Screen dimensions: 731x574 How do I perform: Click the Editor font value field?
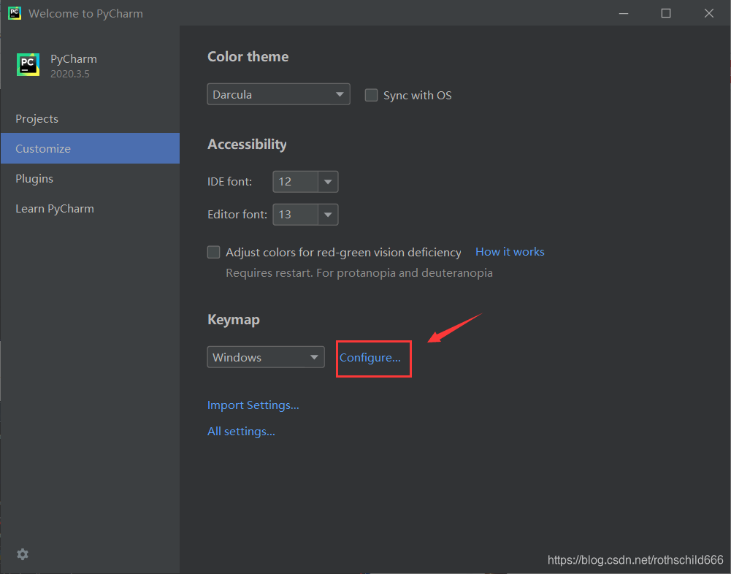pyautogui.click(x=295, y=215)
